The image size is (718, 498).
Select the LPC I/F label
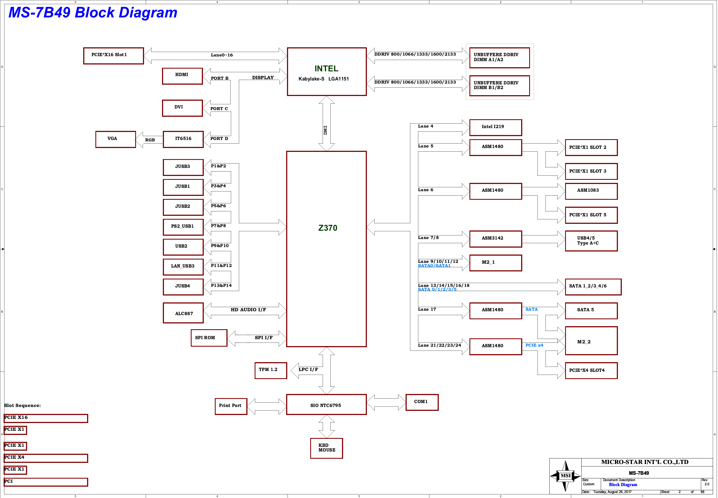pyautogui.click(x=308, y=369)
